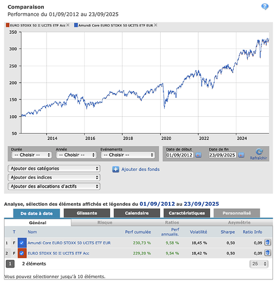
Task: Click the 9,58 % annualized performance value
Action: (172, 243)
